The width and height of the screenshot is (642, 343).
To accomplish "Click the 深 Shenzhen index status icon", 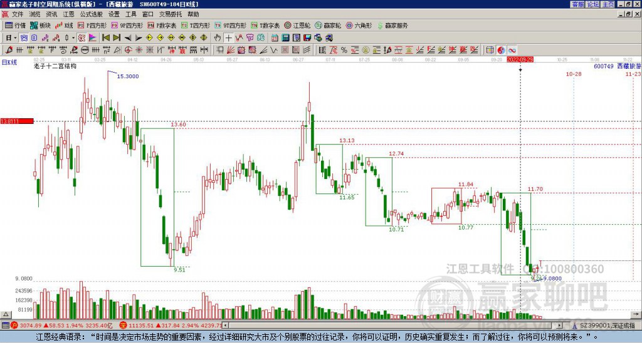I will (x=124, y=325).
